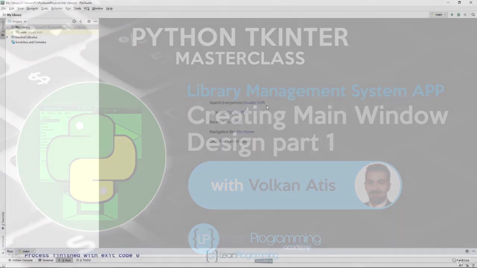Expand the venv folder
Image resolution: width=477 pixels, height=268 pixels.
click(12, 32)
